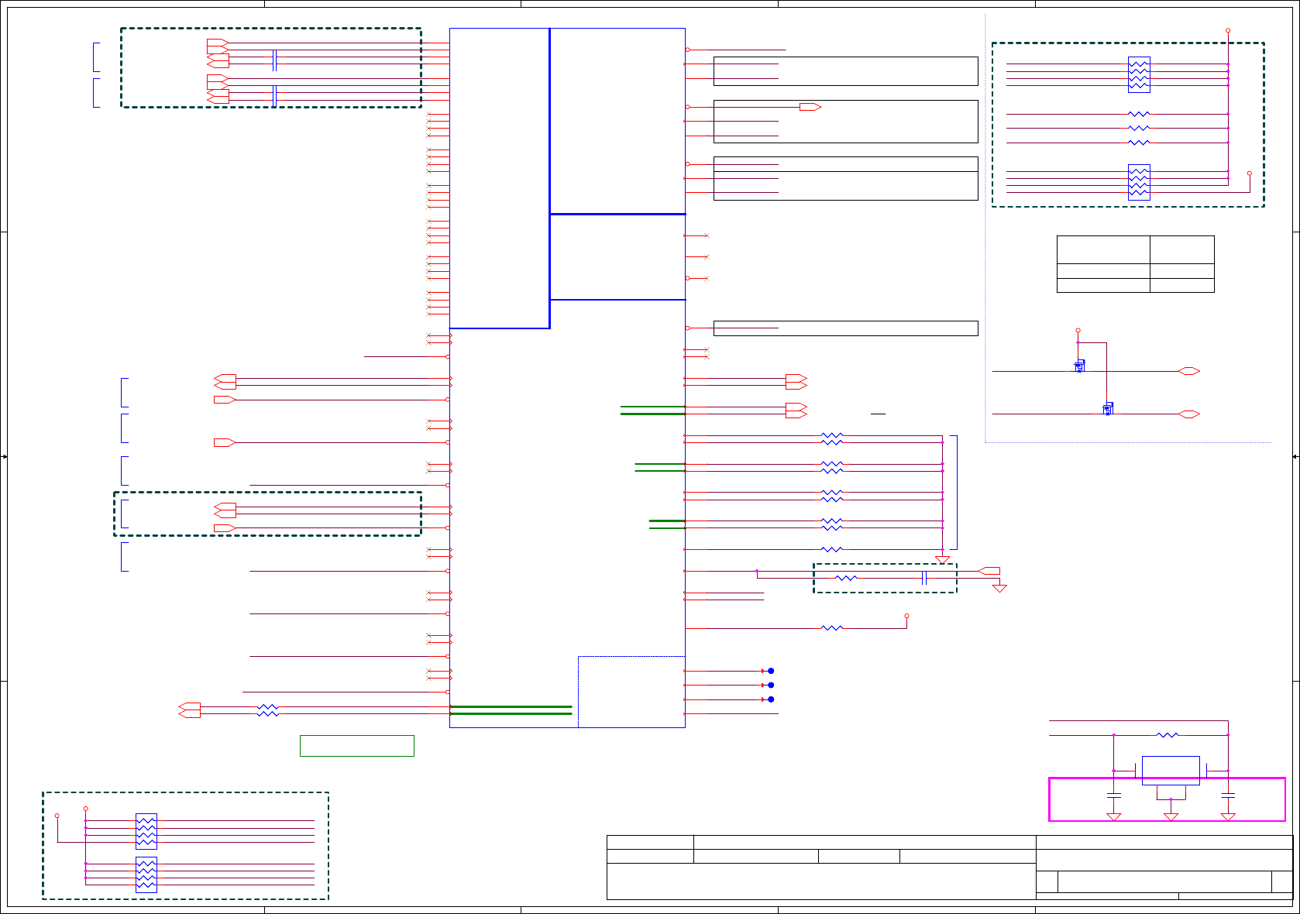The height and width of the screenshot is (914, 1300).
Task: Select lower resistor network in bottom-left dashed box
Action: pyautogui.click(x=146, y=874)
